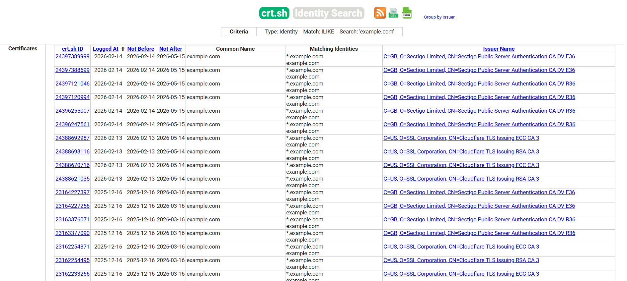Open certificate ID 24388670716
The height and width of the screenshot is (281, 627).
pyautogui.click(x=72, y=165)
